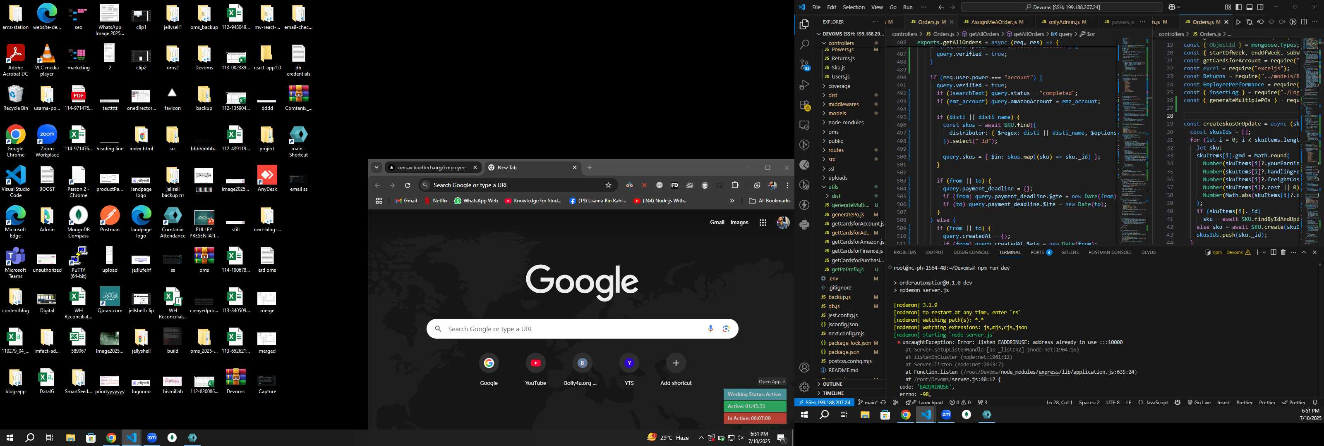The image size is (1324, 446).
Task: Open the Search view in VS Code activity bar
Action: tap(804, 45)
